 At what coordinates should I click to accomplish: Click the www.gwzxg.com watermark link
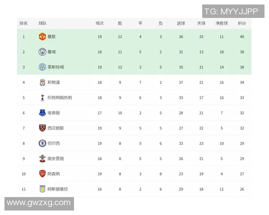39,203
